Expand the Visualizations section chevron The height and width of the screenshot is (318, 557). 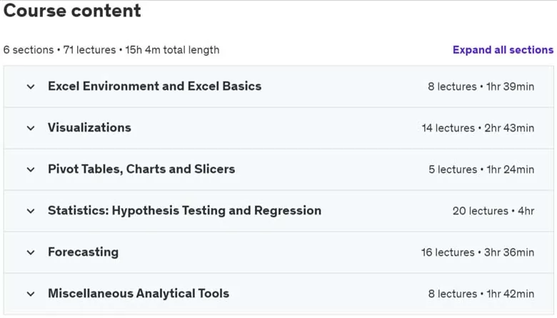pos(31,128)
